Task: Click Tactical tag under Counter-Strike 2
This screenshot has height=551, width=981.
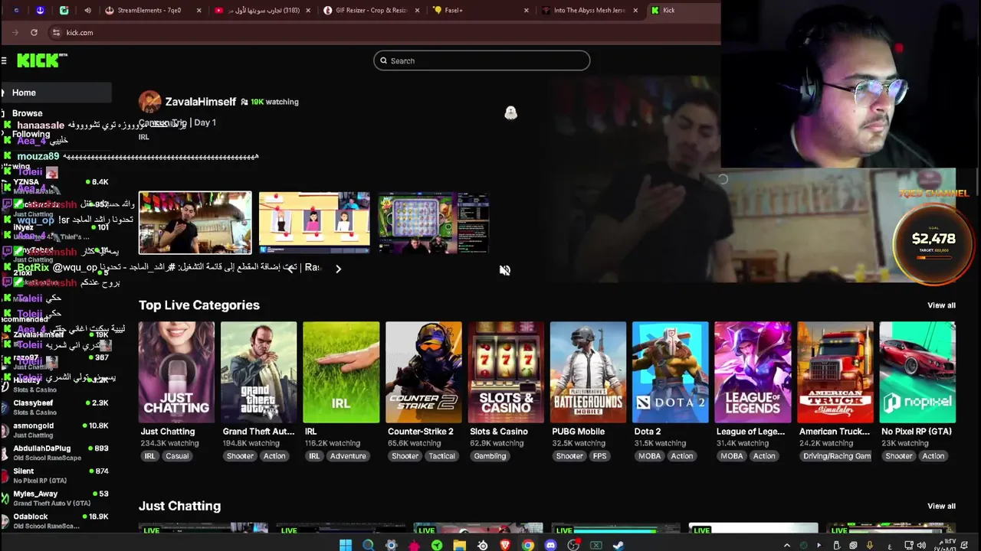Action: [x=441, y=456]
